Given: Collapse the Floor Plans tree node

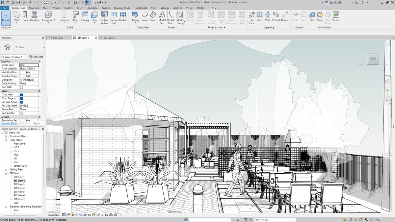Looking at the screenshot, I should (6, 140).
